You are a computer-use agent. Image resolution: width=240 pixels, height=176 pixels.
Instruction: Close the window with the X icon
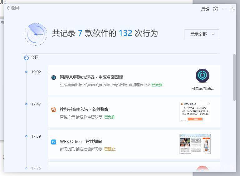tap(231, 9)
